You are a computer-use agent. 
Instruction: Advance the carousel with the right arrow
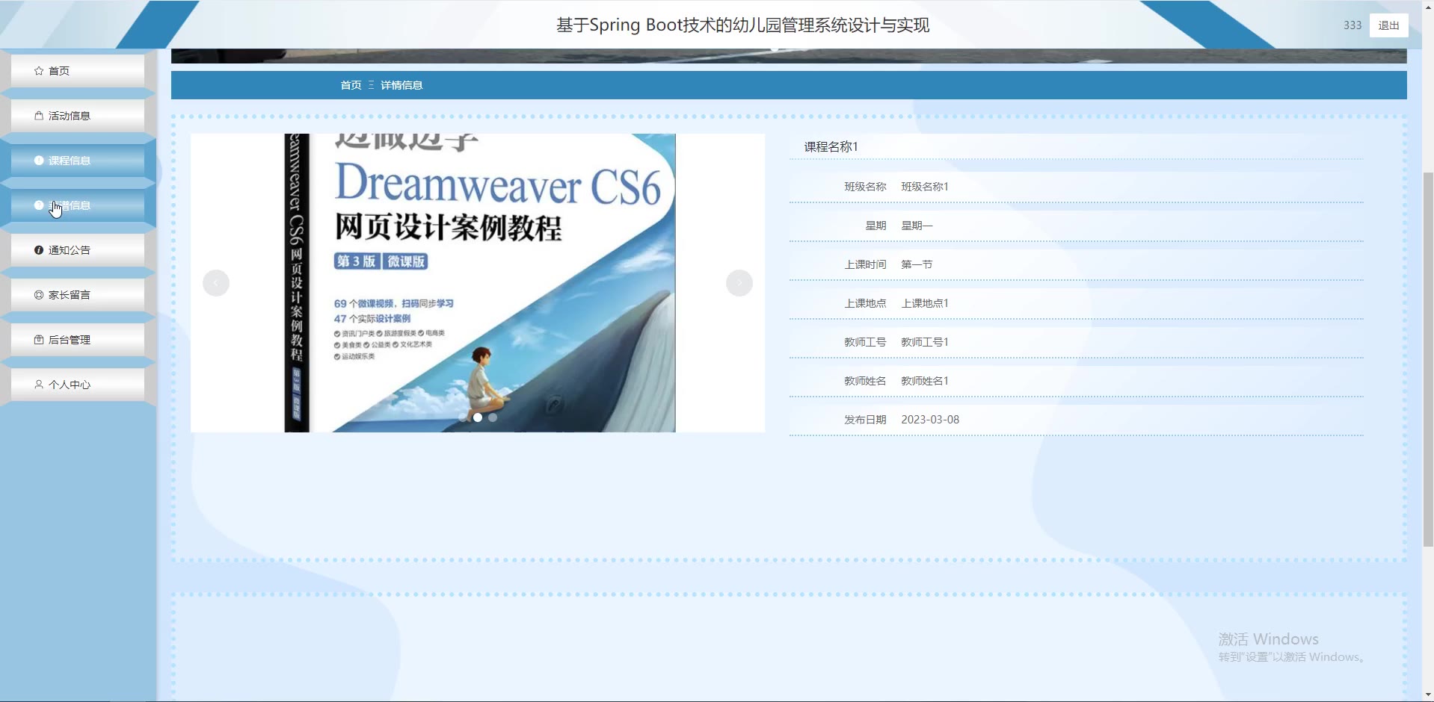[739, 283]
